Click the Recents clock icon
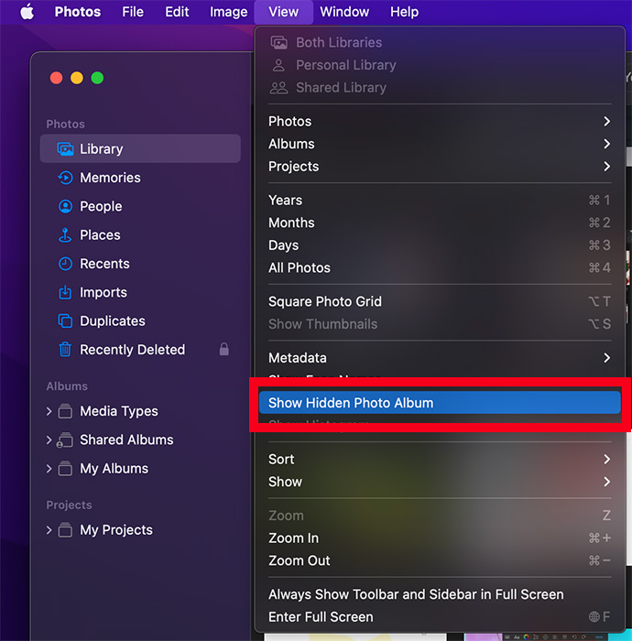Screen dimensions: 632x641 (x=65, y=264)
